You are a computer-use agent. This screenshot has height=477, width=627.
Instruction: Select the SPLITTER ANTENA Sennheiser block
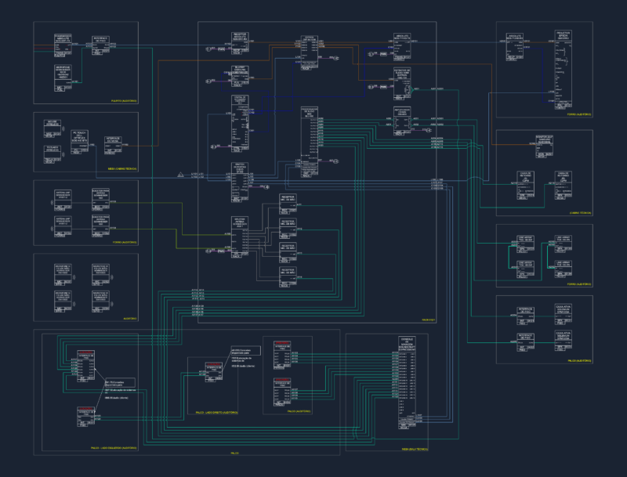(x=240, y=237)
